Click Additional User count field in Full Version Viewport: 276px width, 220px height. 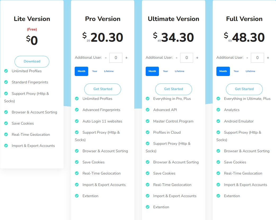pyautogui.click(x=257, y=58)
